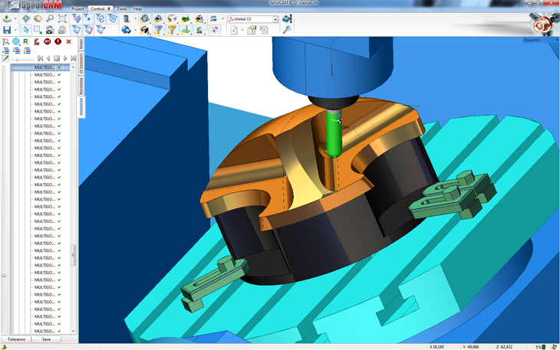This screenshot has height=350, width=560.
Task: Toggle the green part visibility button
Action: (186, 18)
